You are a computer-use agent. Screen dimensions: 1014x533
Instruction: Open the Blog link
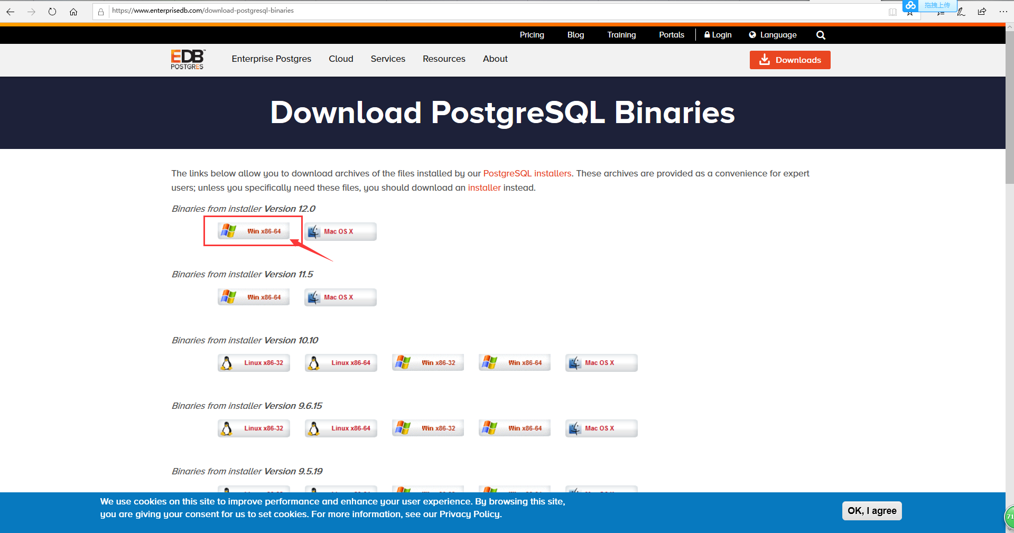[575, 35]
